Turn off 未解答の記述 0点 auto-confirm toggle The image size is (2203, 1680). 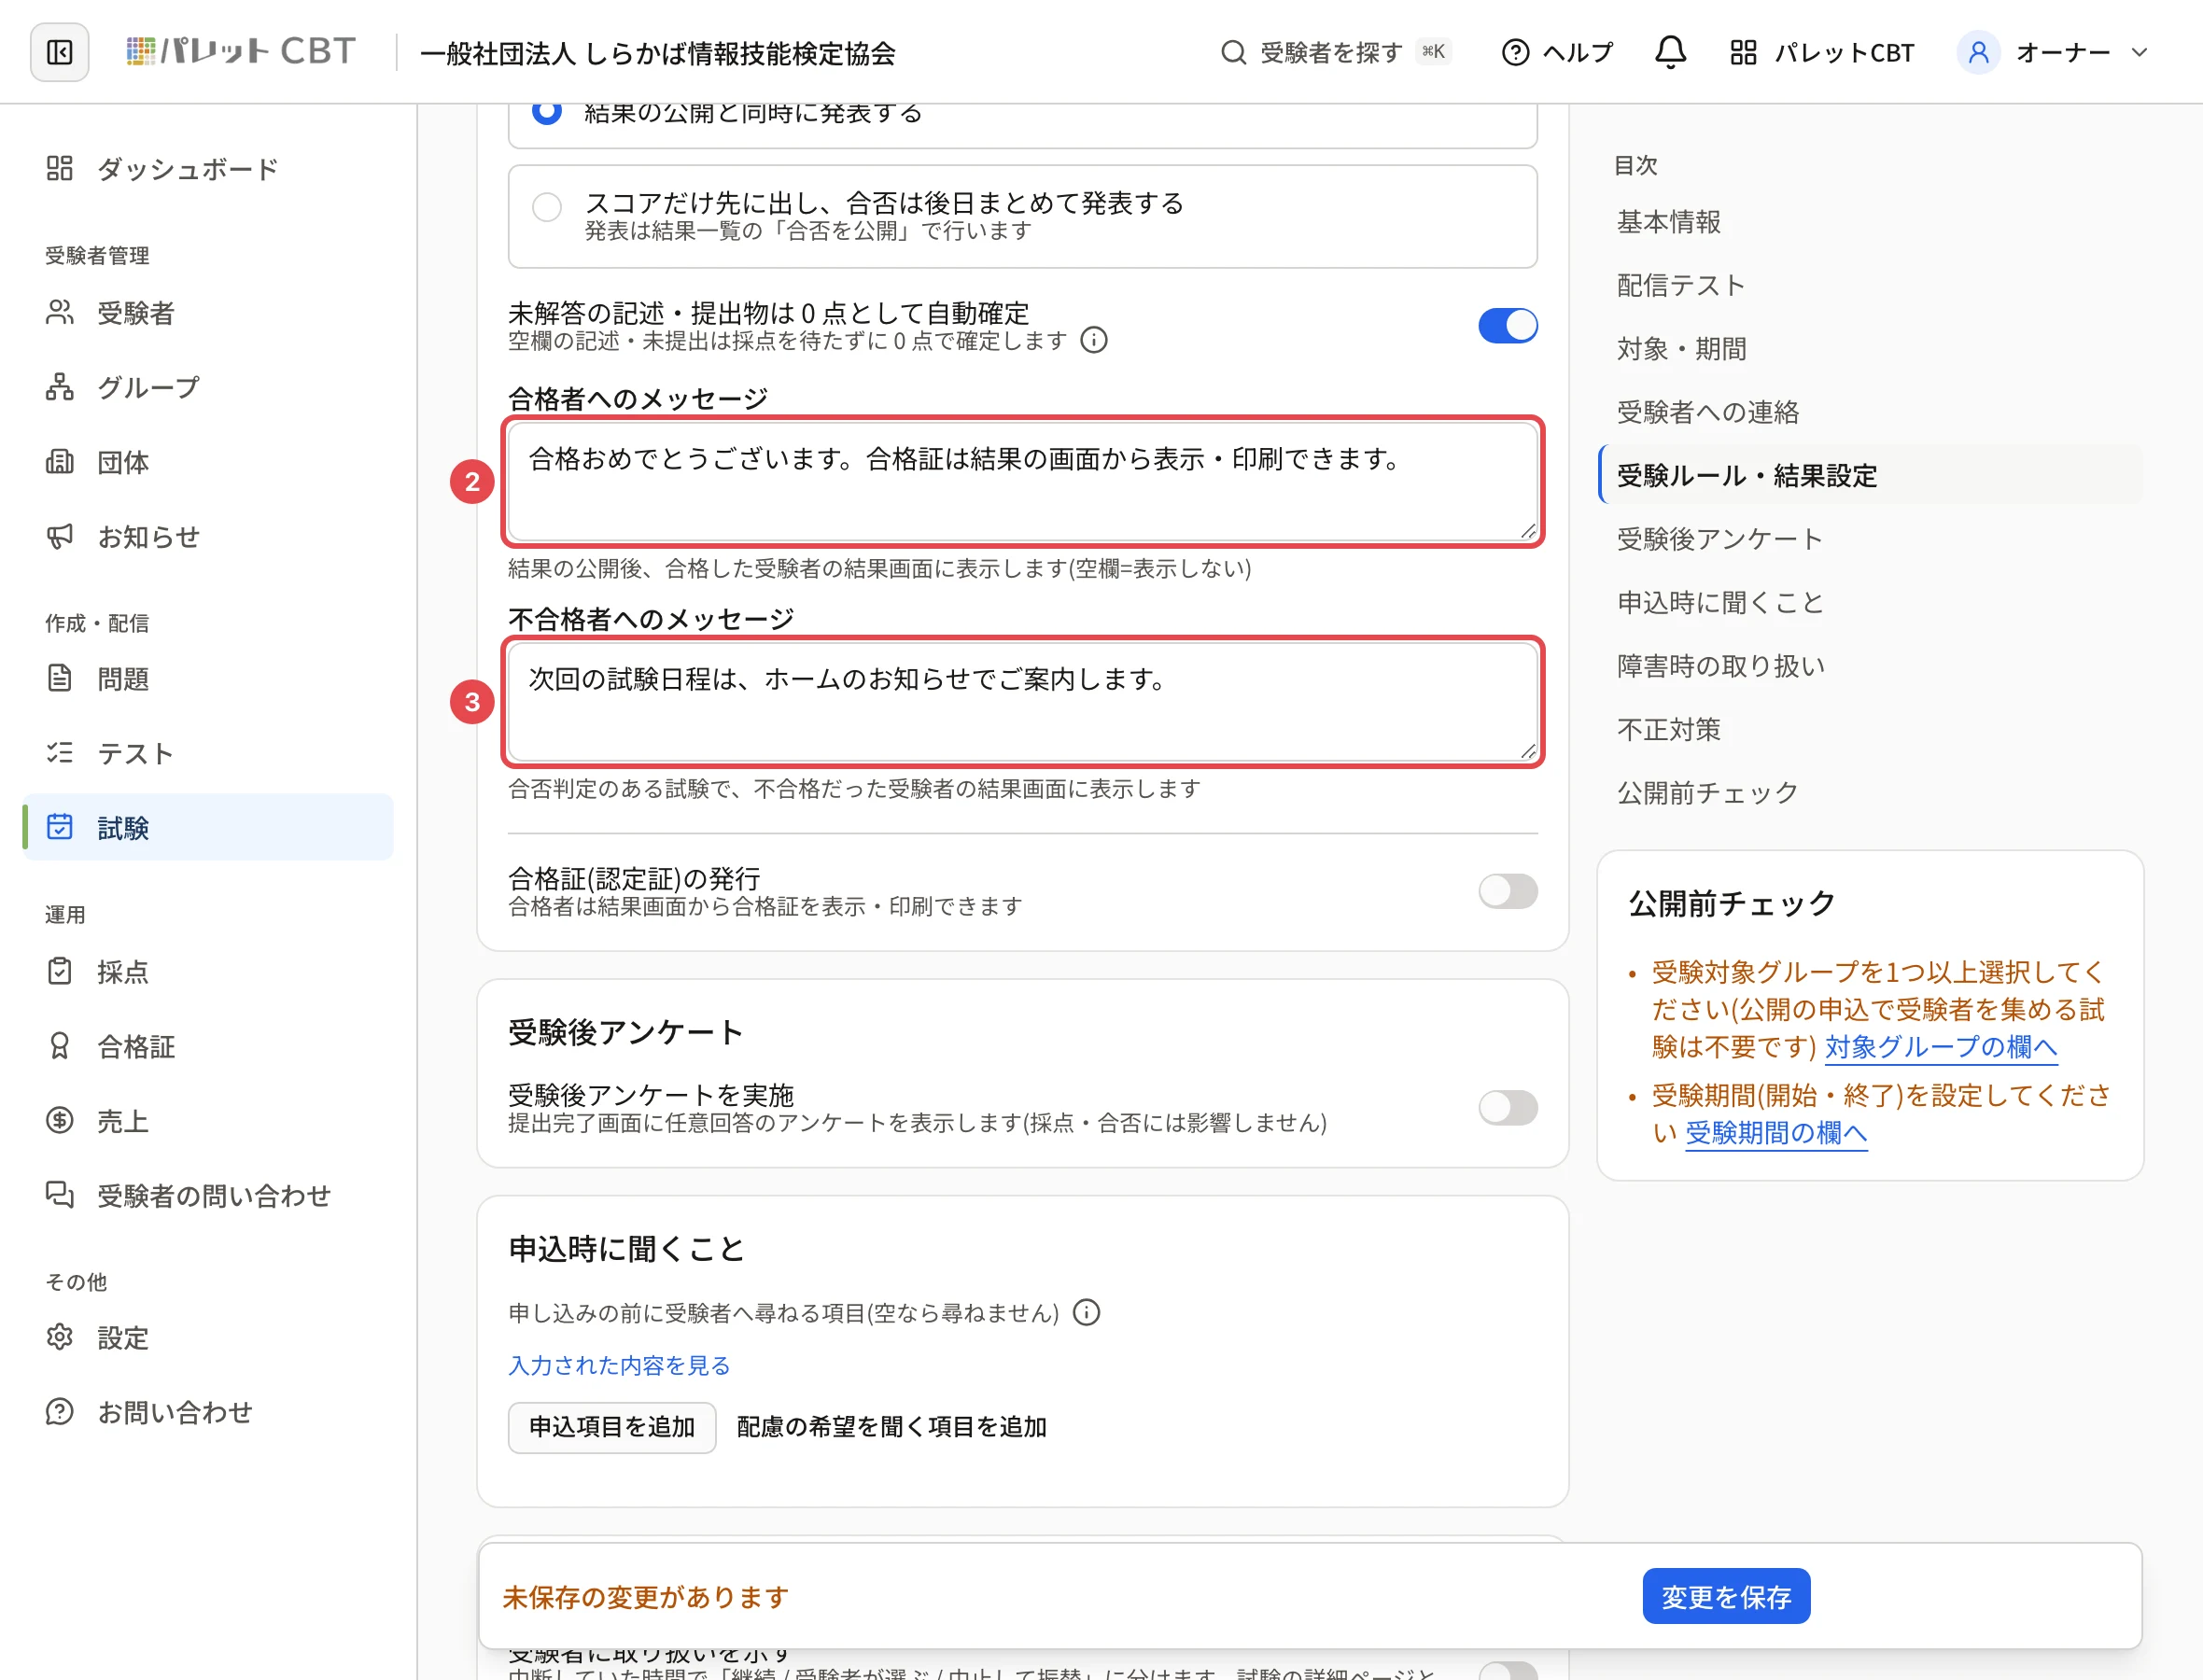click(1508, 326)
